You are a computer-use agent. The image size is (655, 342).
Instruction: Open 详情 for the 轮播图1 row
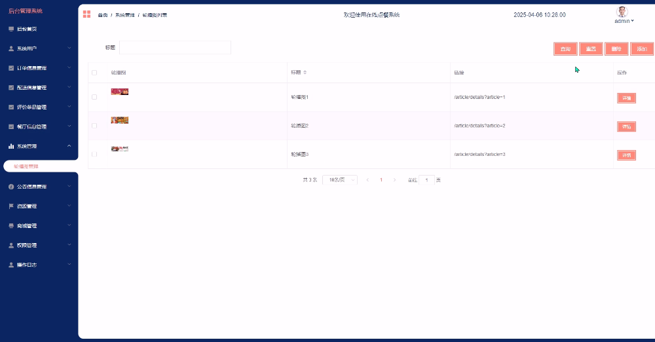point(627,98)
